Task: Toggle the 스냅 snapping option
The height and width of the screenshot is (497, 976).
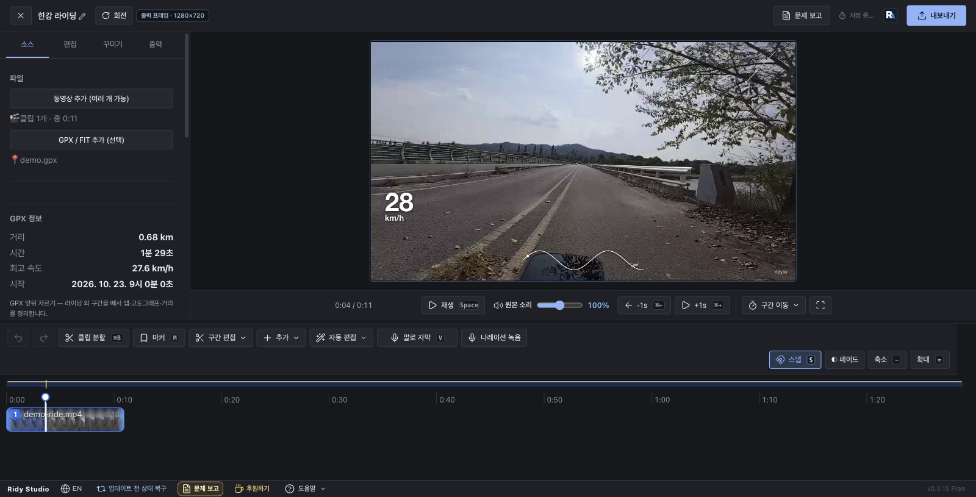Action: (x=795, y=360)
